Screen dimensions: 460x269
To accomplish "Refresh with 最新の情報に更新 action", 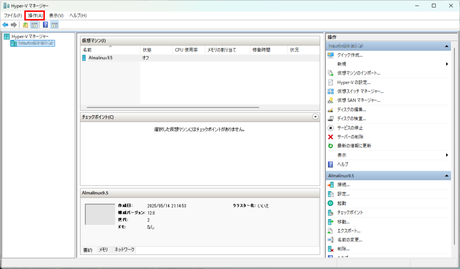I will point(354,146).
